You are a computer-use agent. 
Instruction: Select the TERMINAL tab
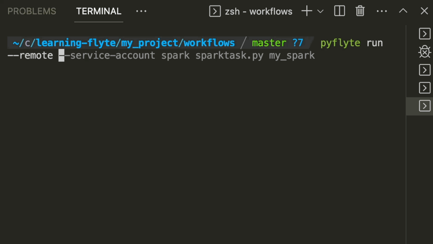click(99, 11)
